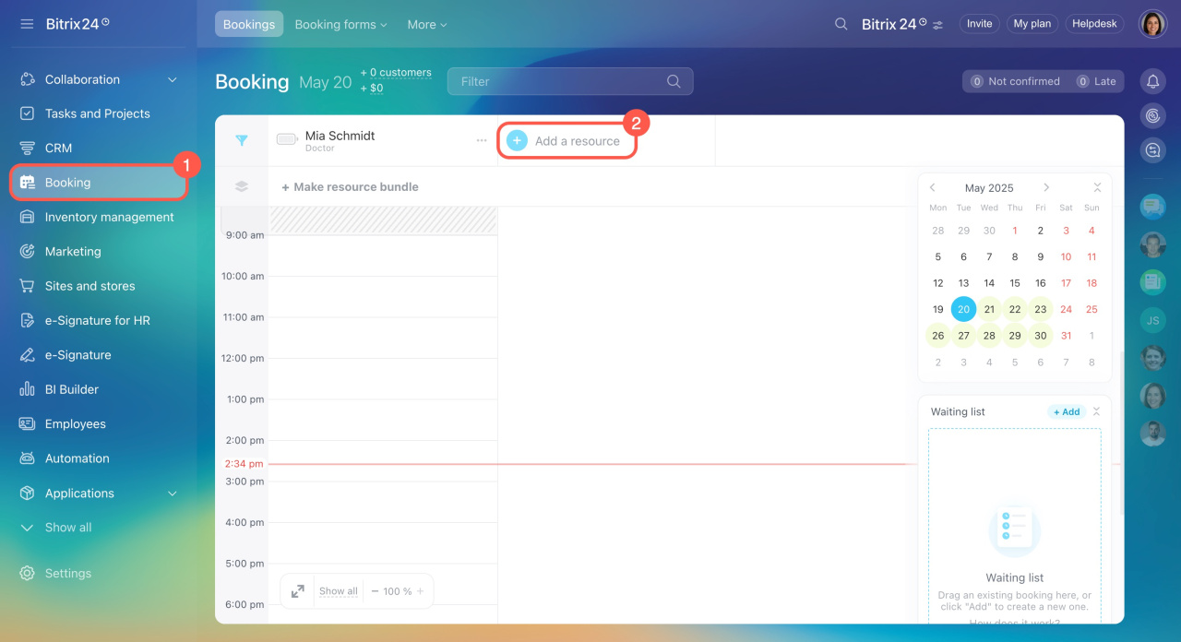This screenshot has width=1181, height=642.
Task: Open the search magnifier icon in header
Action: pos(841,24)
